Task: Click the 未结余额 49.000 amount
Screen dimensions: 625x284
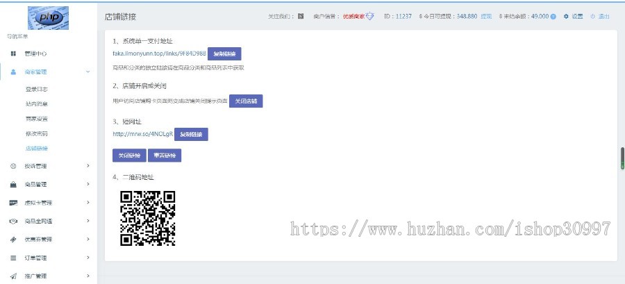Action: pyautogui.click(x=540, y=17)
